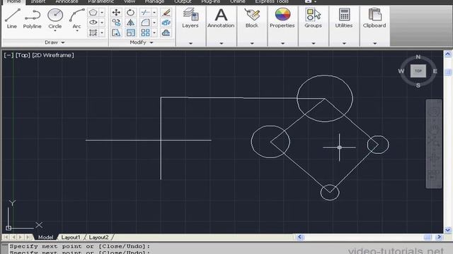Viewport: 453px width, 254px height.
Task: Open the Block panel button
Action: tap(252, 18)
